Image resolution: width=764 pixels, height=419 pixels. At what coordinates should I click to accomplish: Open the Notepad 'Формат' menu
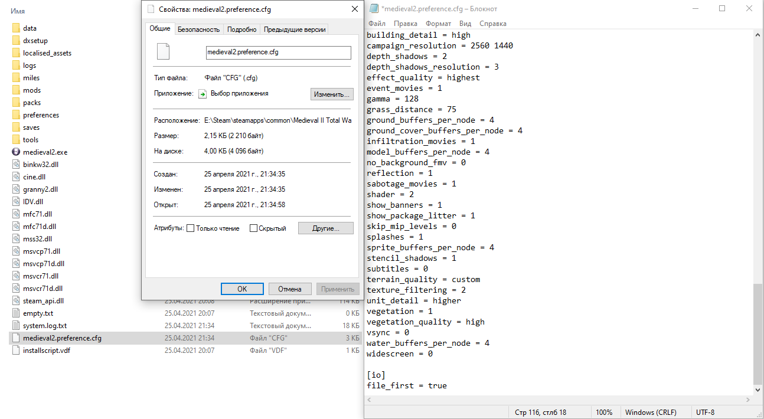coord(438,24)
